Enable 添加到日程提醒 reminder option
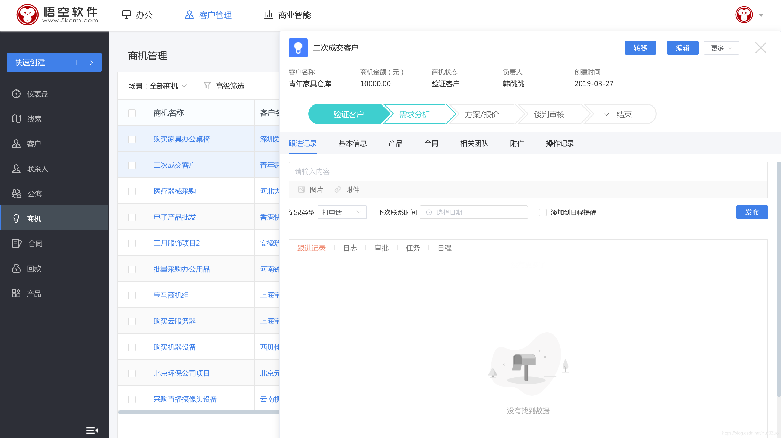 pos(542,212)
